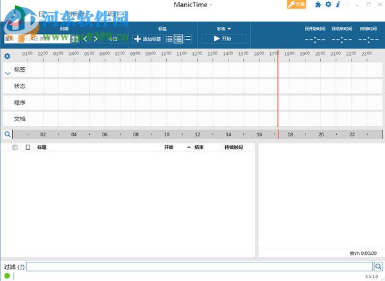Image resolution: width=385 pixels, height=281 pixels.
Task: Click the 日结束时间 day end value
Action: pyautogui.click(x=341, y=39)
